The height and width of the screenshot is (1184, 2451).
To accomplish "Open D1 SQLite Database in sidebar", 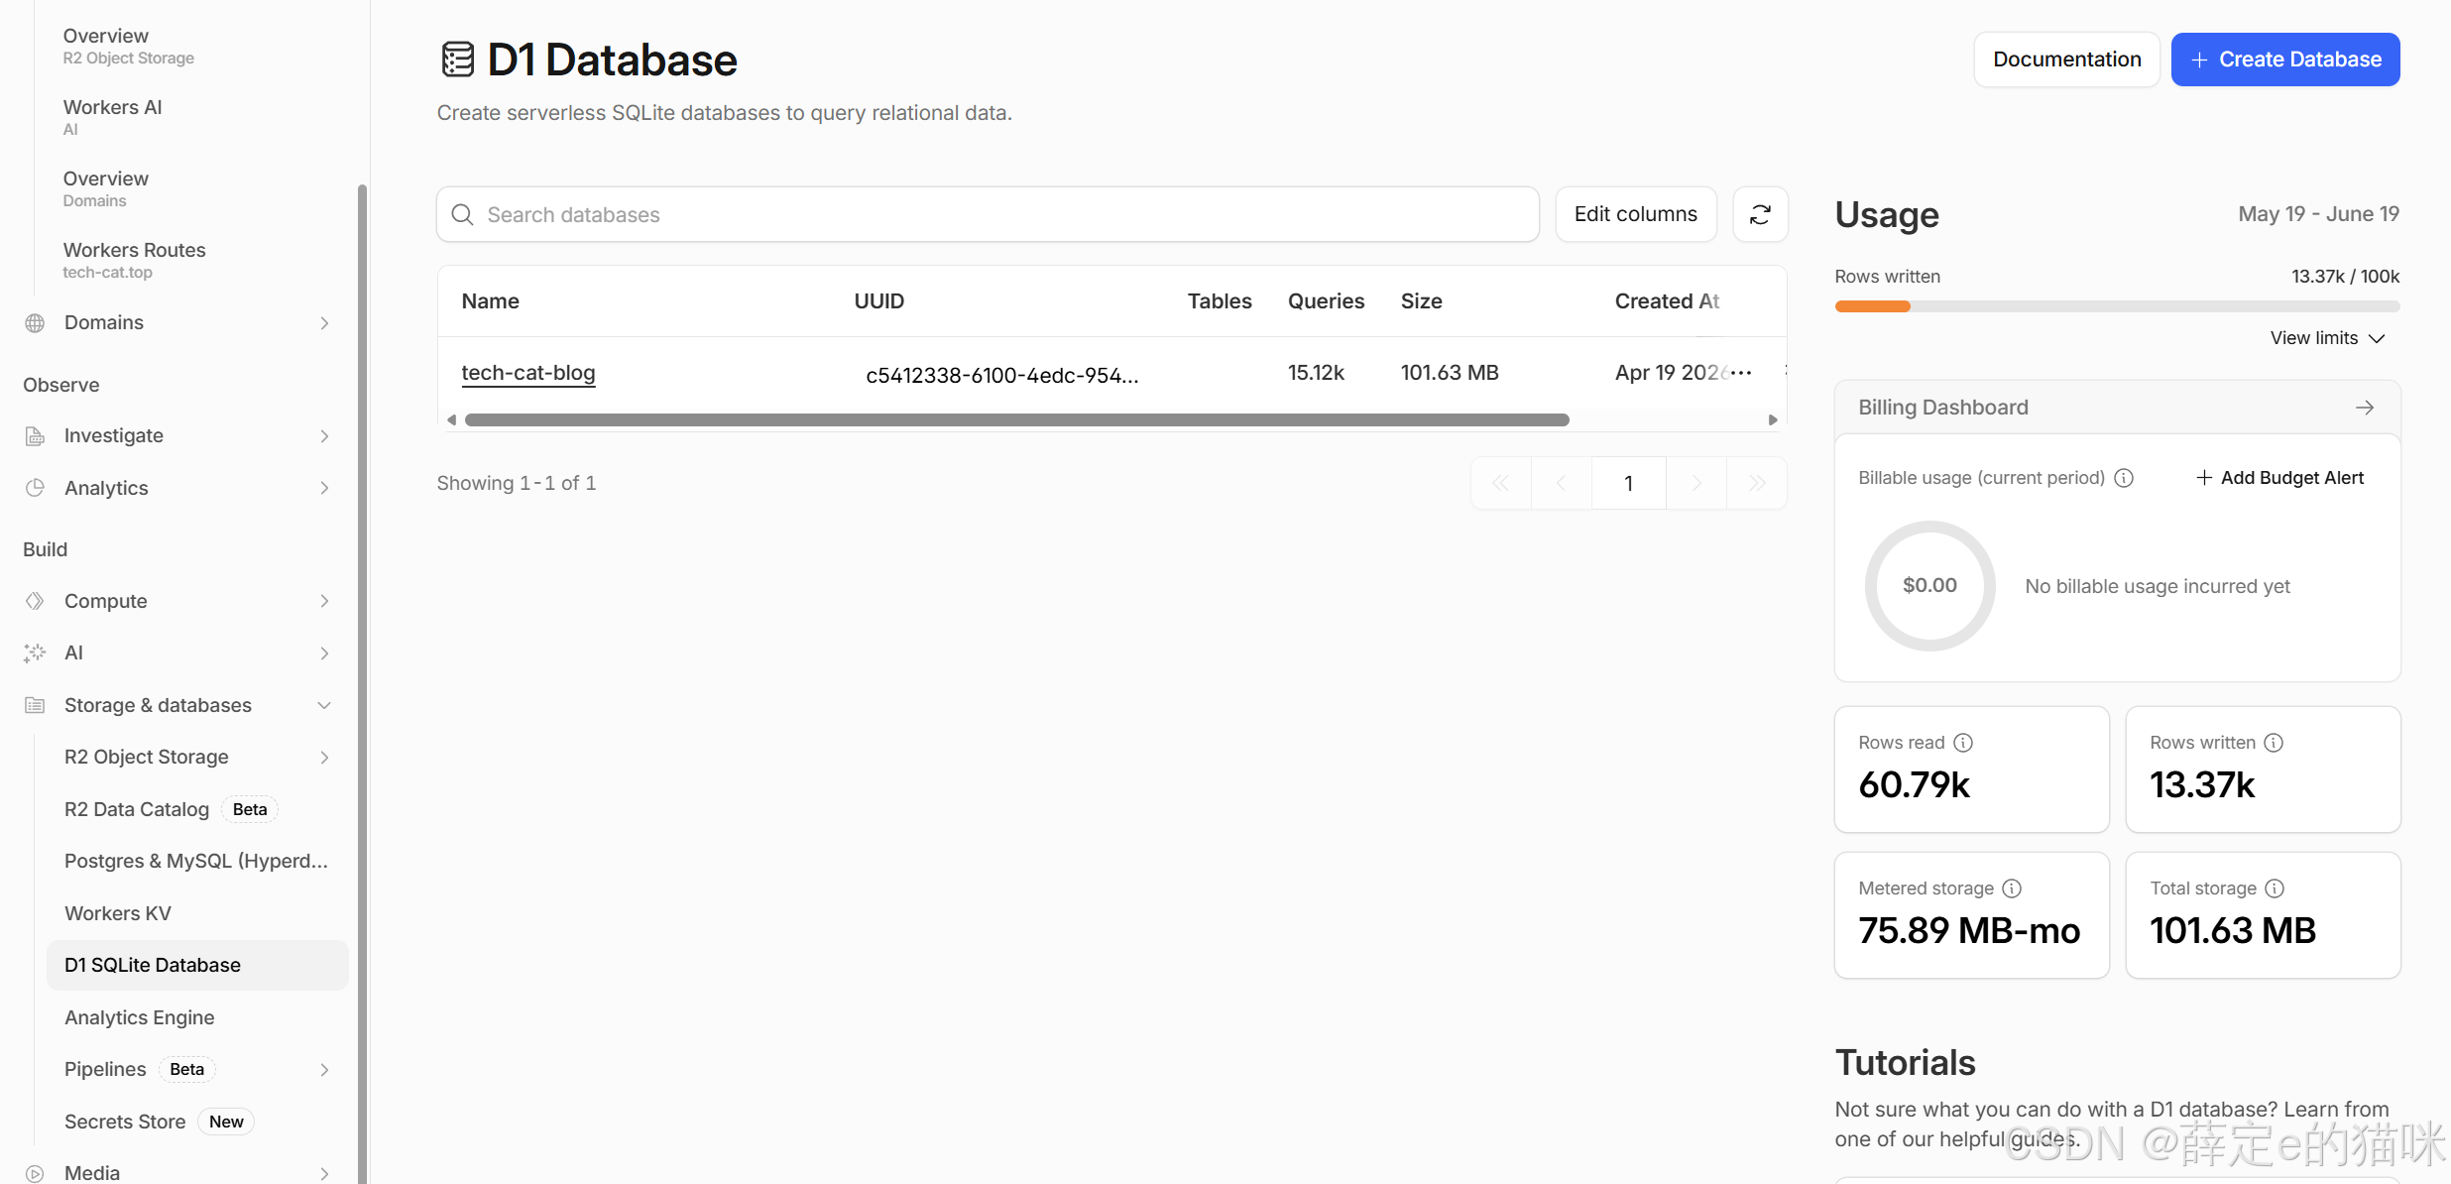I will pyautogui.click(x=197, y=965).
